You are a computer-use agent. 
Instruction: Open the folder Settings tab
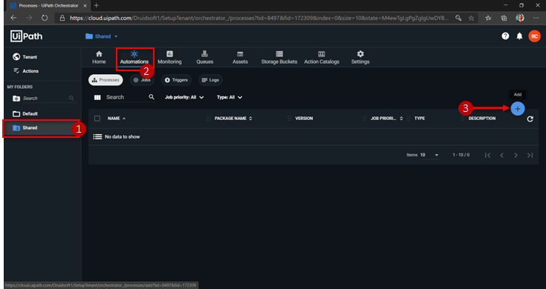[x=360, y=57]
